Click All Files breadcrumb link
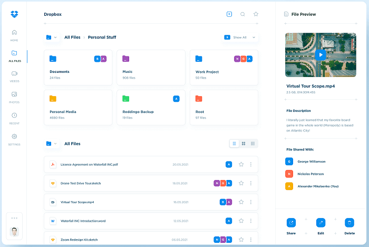The image size is (369, 247). [72, 37]
